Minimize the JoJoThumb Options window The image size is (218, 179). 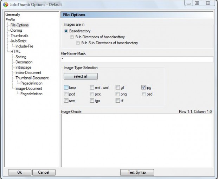tap(189, 3)
